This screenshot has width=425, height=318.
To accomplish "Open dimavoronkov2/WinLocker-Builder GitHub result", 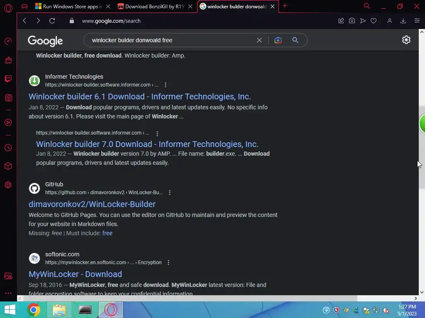I will point(92,204).
